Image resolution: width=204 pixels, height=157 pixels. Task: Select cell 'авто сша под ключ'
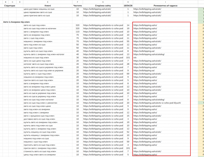[33, 48]
